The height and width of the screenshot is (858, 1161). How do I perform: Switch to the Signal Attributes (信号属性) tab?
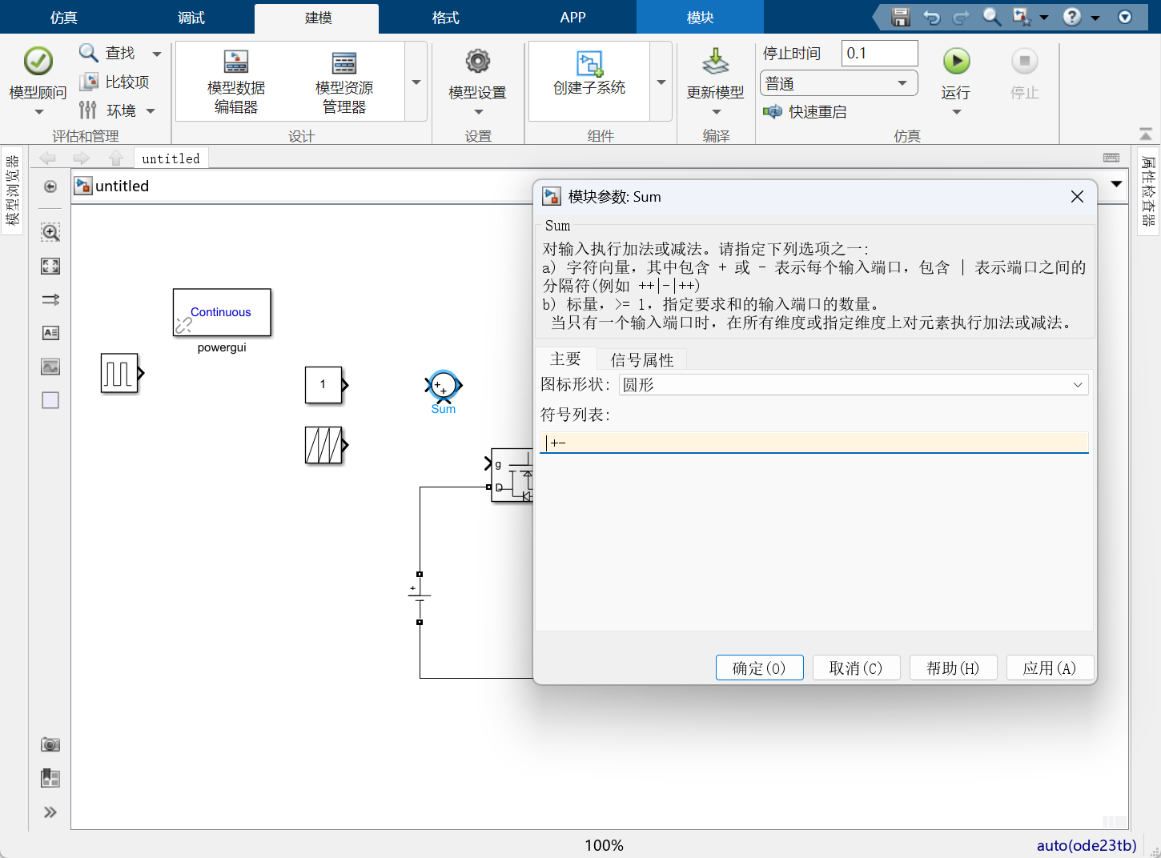tap(642, 360)
